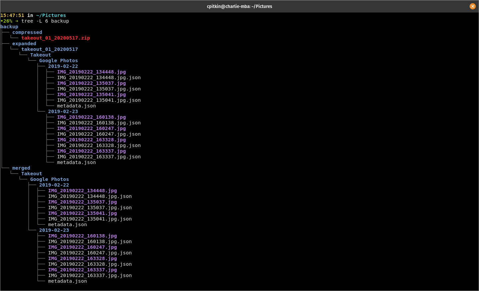
Task: Click IMG_20190222_163328.jpg in the merged tree
Action: 82,258
